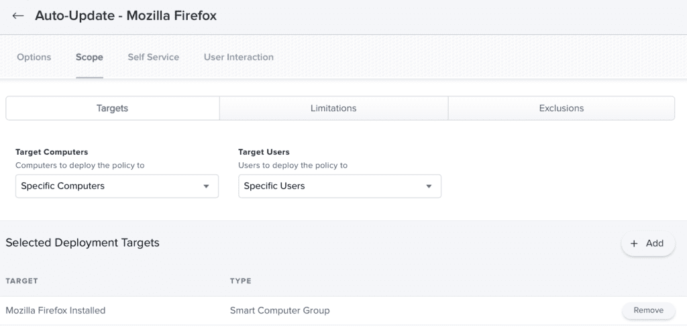
Task: Expand the Specific Users combo box
Action: [339, 186]
